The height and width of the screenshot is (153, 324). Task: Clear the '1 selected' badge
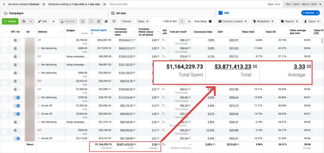tap(318, 13)
